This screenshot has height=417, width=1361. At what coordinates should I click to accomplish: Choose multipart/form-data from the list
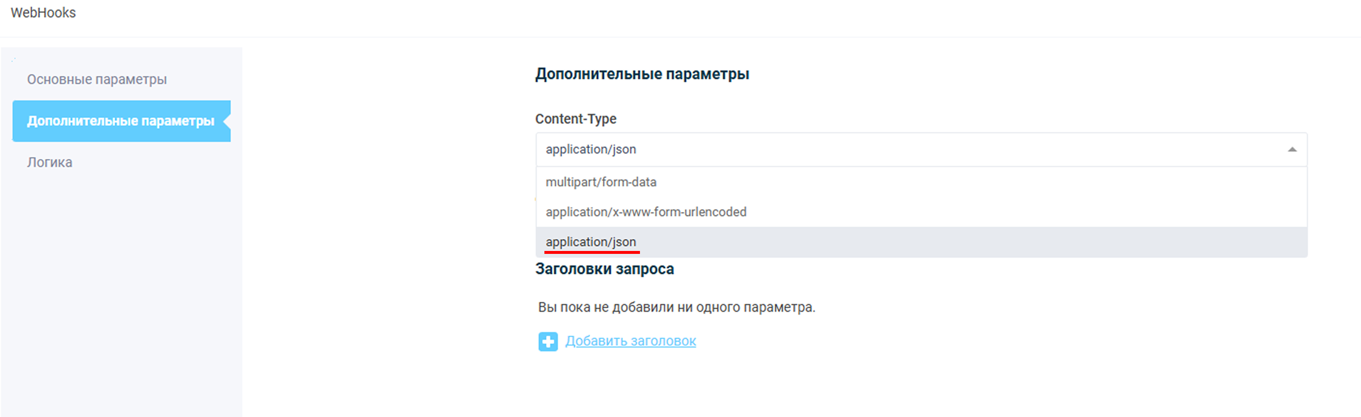[x=601, y=182]
